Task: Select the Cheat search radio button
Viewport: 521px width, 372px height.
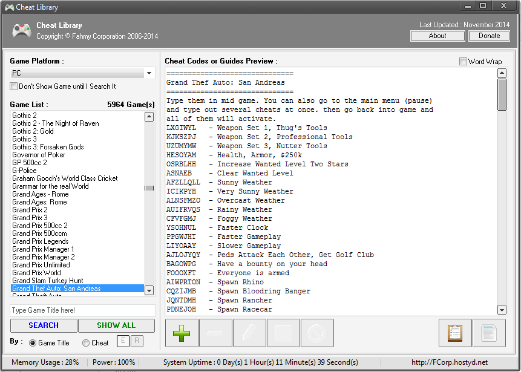Action: 86,343
